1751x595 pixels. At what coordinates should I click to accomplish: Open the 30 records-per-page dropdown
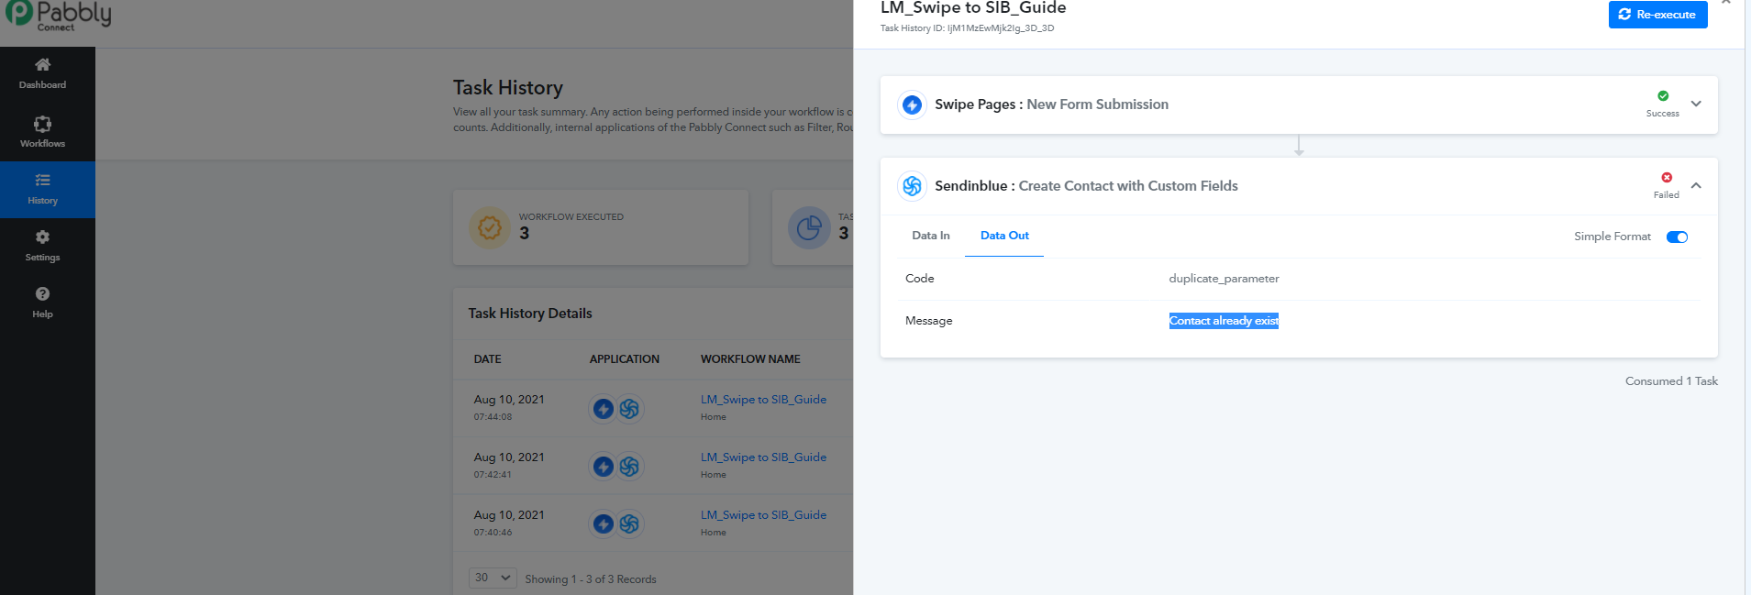(x=493, y=578)
